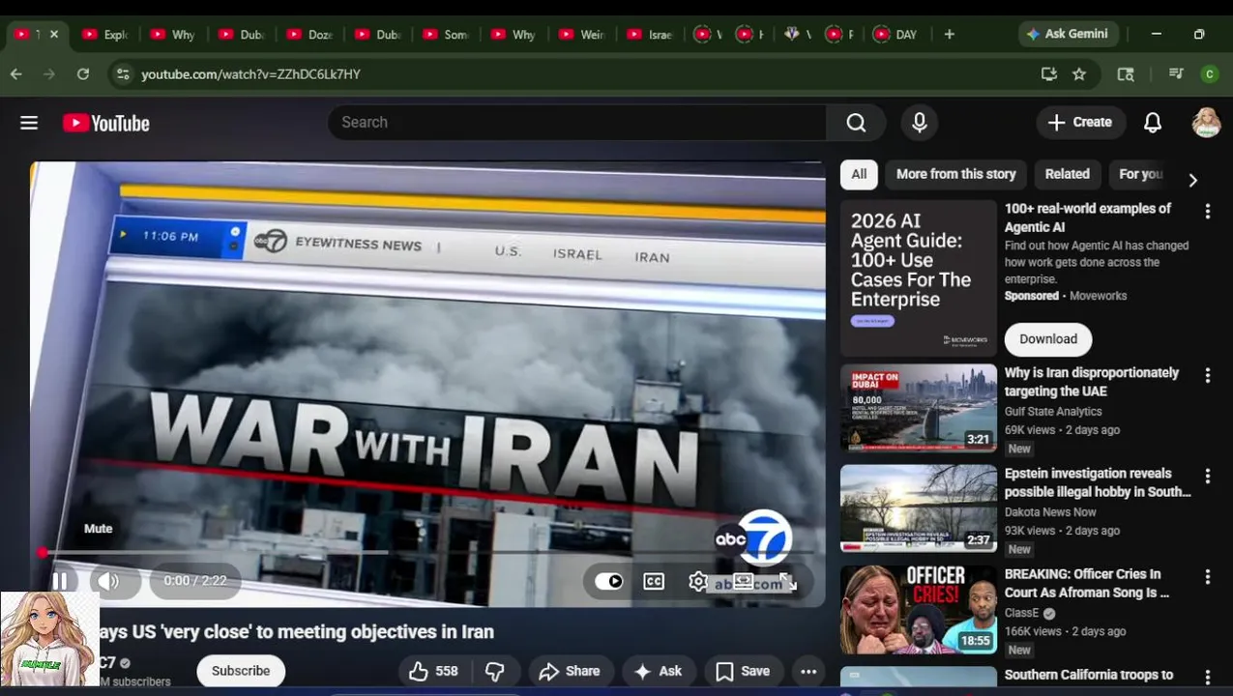Viewport: 1233px width, 696px height.
Task: Open options for Southern California troops video
Action: (1207, 677)
